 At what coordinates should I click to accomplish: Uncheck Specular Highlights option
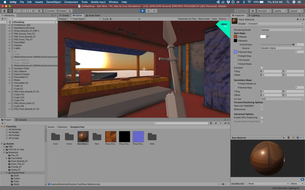(x=262, y=106)
